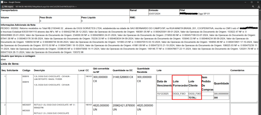Click the zoom magnifier icon in address bar

click(x=252, y=6)
